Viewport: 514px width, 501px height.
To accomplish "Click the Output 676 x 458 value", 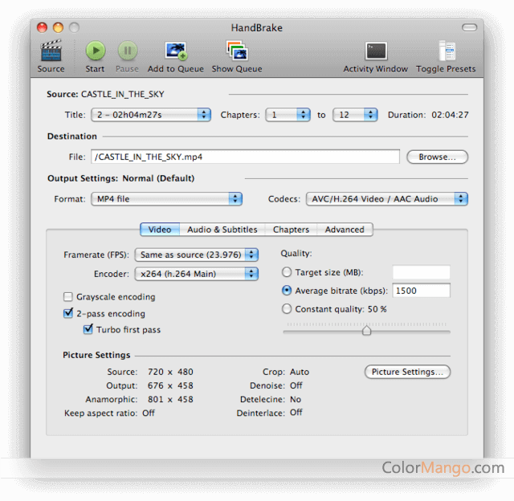I will [170, 385].
